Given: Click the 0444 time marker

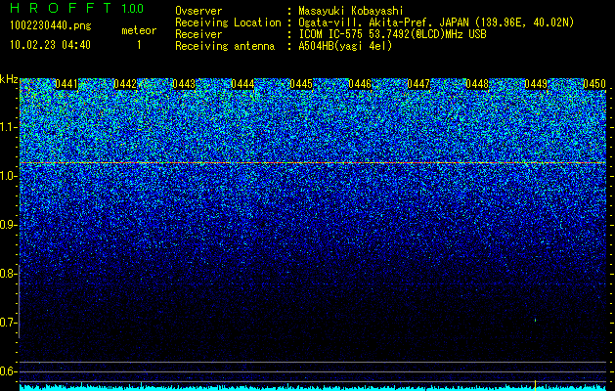Looking at the screenshot, I should pyautogui.click(x=242, y=84).
